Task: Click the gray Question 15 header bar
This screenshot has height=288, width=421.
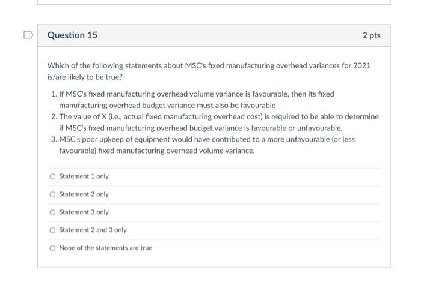Action: (x=214, y=35)
